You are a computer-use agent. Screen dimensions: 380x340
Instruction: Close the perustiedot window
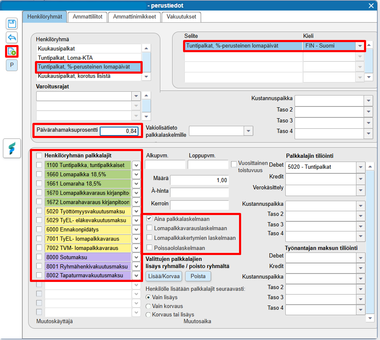371,5
